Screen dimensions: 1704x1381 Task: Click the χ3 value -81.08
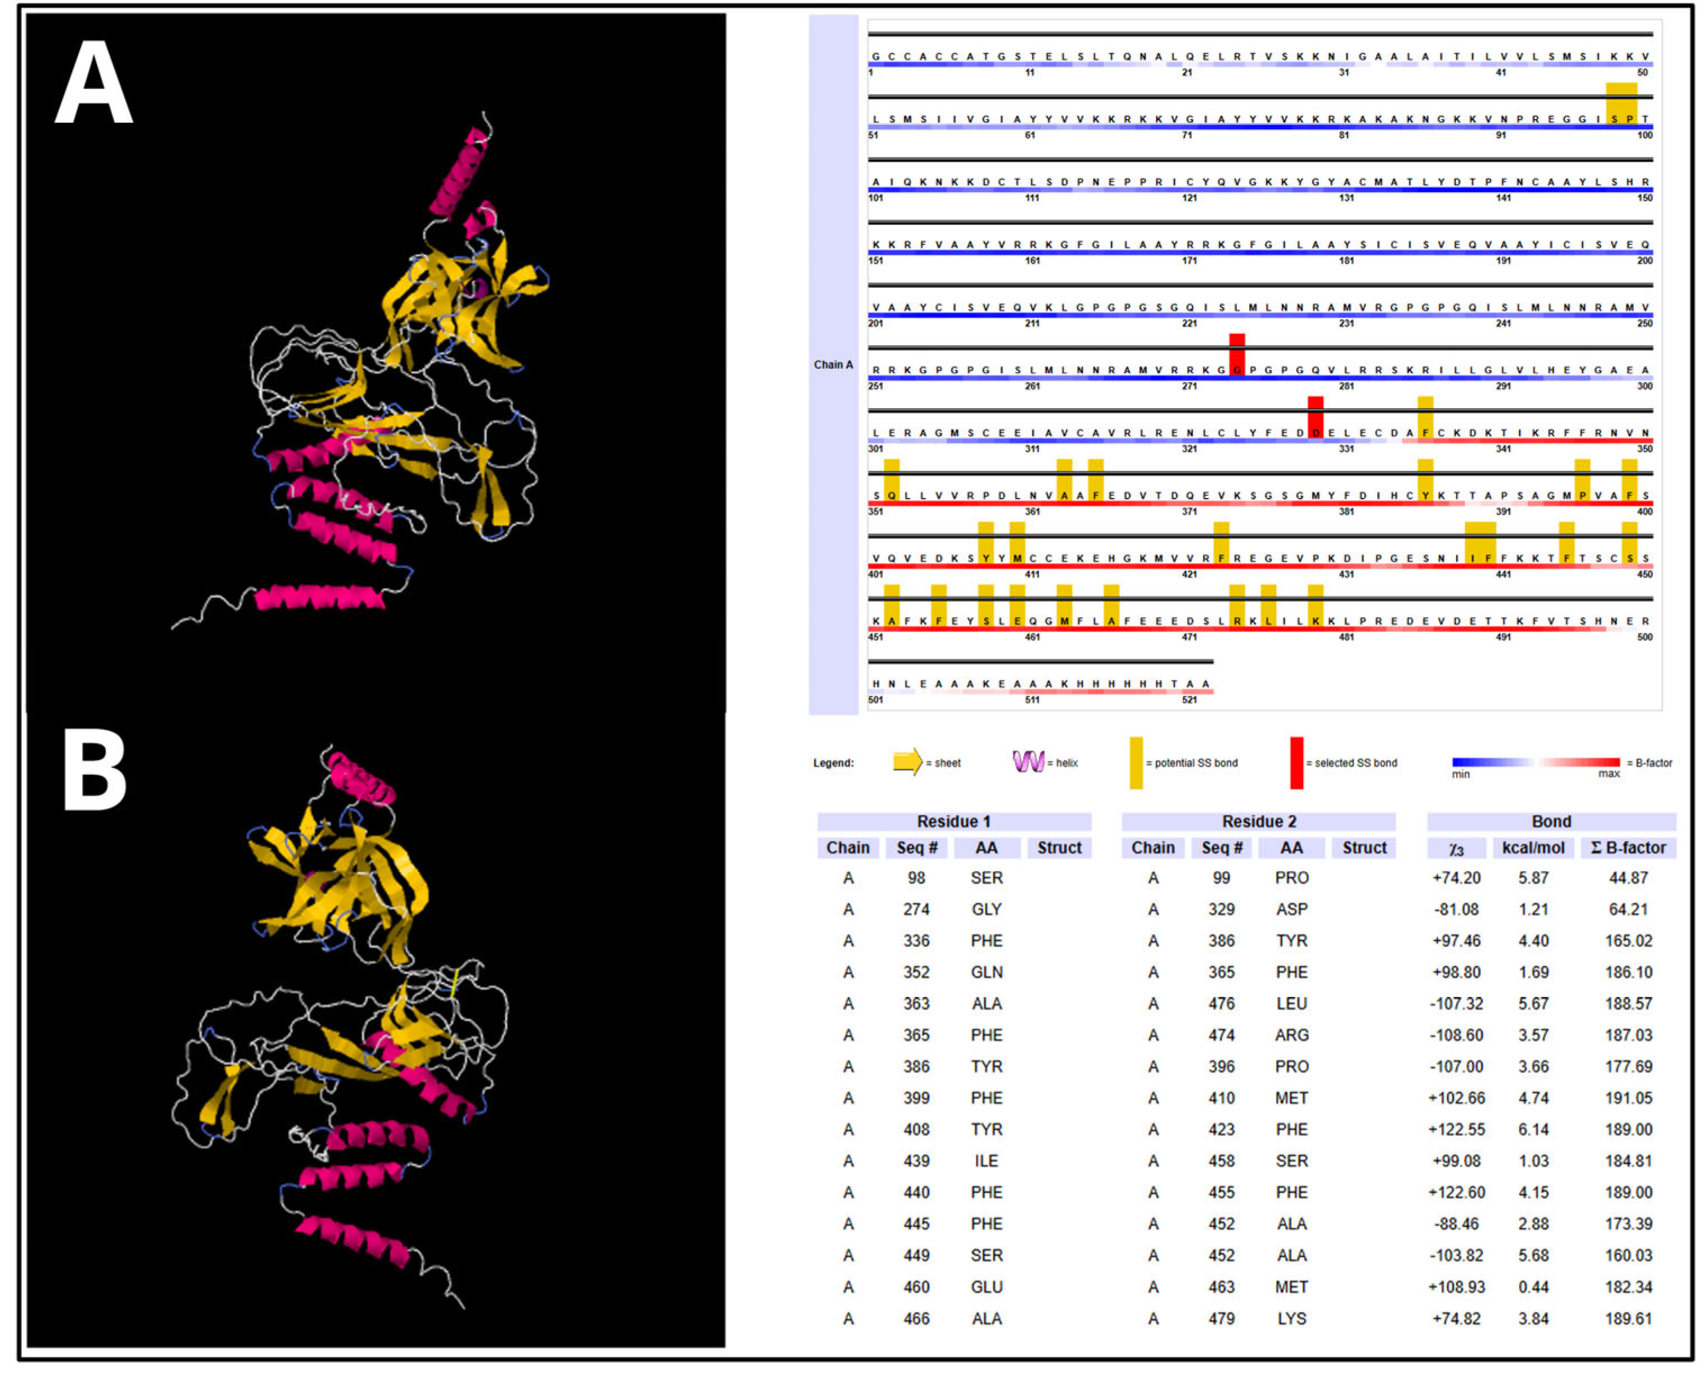click(1456, 909)
